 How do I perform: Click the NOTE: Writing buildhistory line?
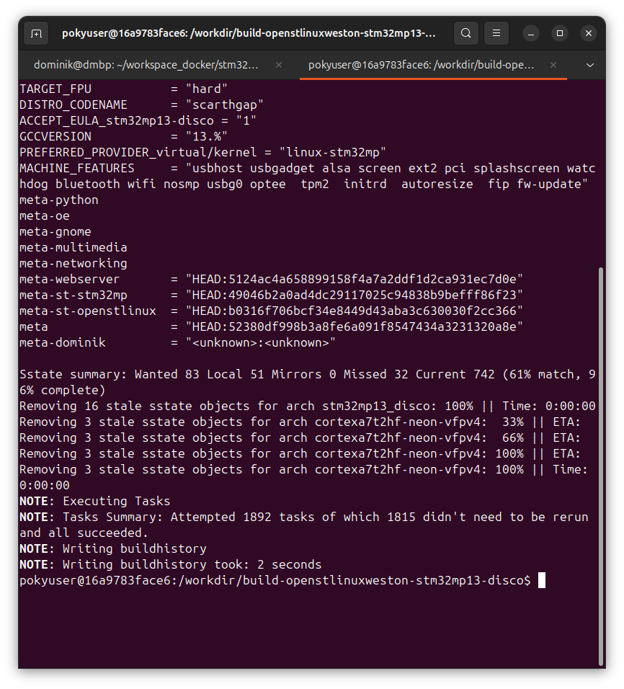coord(113,548)
